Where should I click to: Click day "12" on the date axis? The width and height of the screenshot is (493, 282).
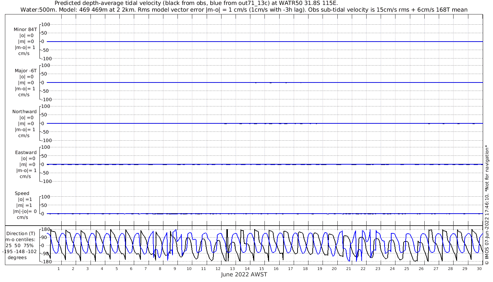tap(218, 269)
